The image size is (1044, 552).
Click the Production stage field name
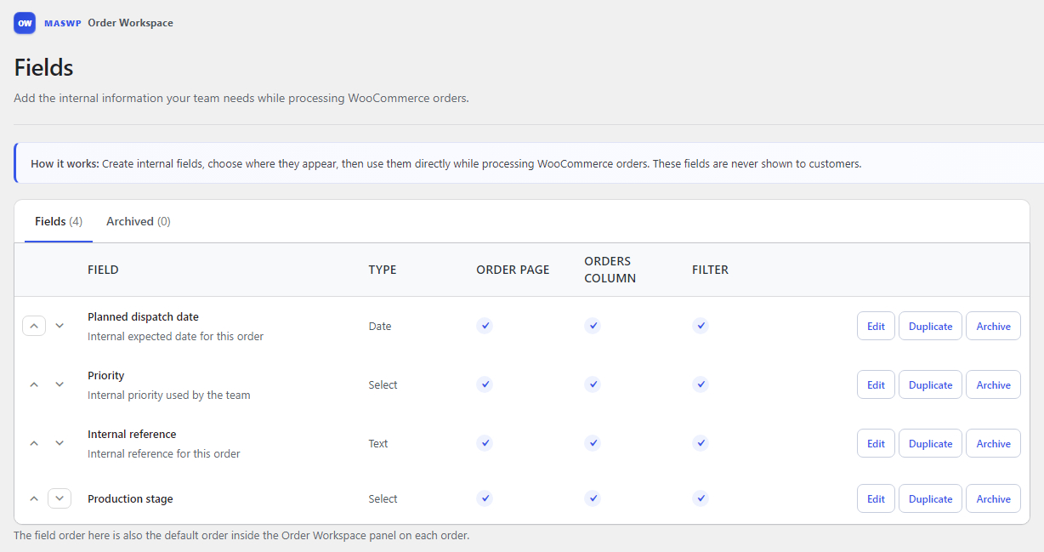pos(130,498)
